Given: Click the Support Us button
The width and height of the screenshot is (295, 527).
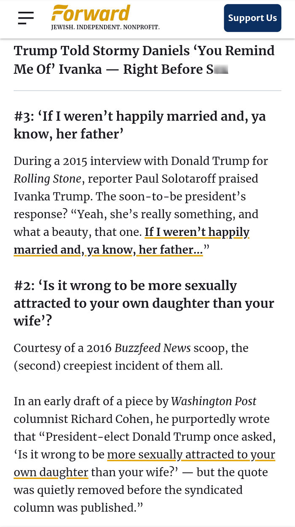Looking at the screenshot, I should [x=252, y=18].
